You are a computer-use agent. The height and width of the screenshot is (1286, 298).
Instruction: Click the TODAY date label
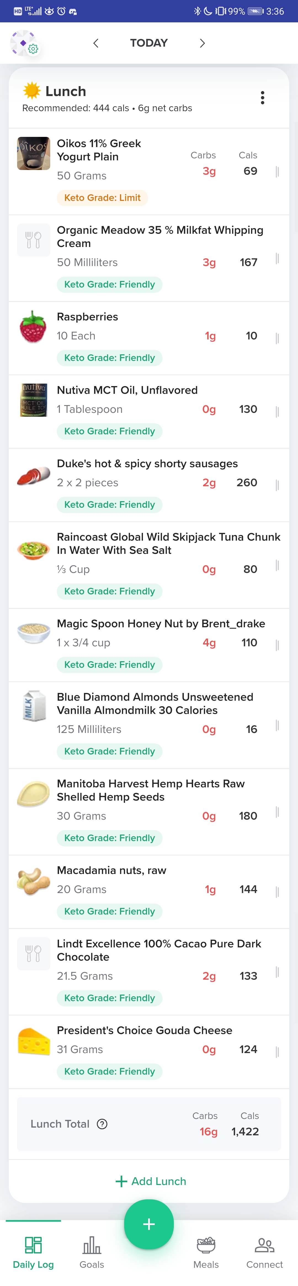149,43
